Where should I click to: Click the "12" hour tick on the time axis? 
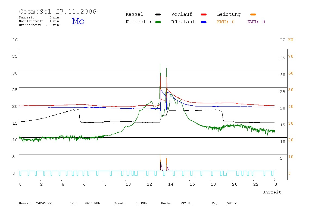149,184
